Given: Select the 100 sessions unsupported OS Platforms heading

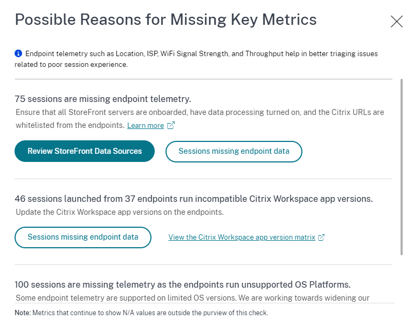Looking at the screenshot, I should [183, 284].
